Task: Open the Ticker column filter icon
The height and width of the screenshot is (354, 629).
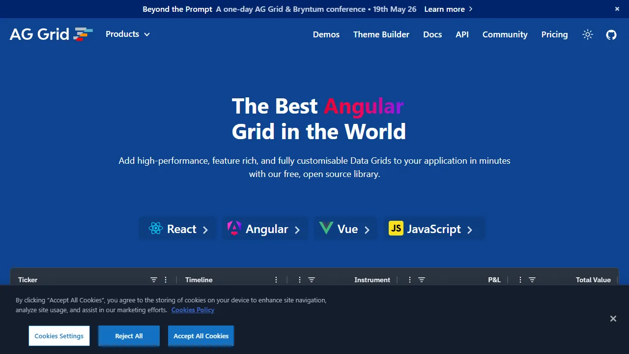Action: (154, 280)
